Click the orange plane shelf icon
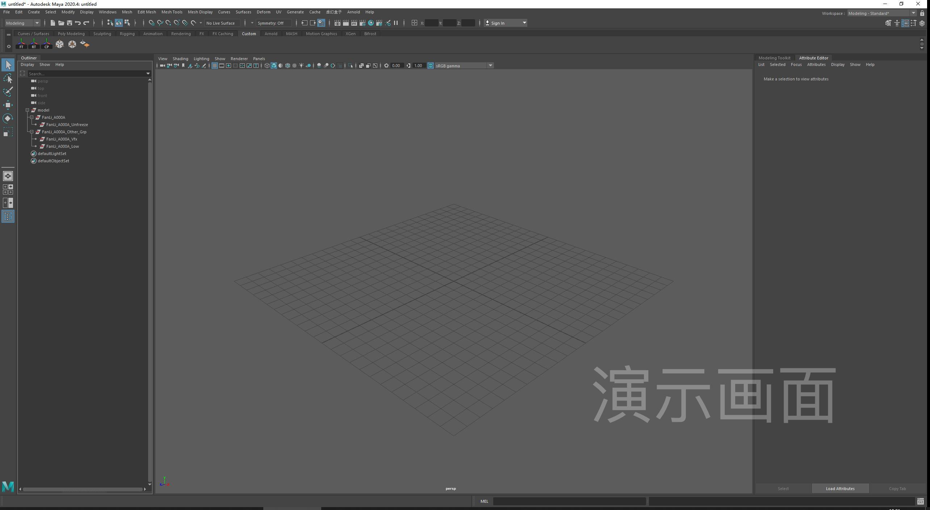Screen dimensions: 930x510 coord(85,44)
